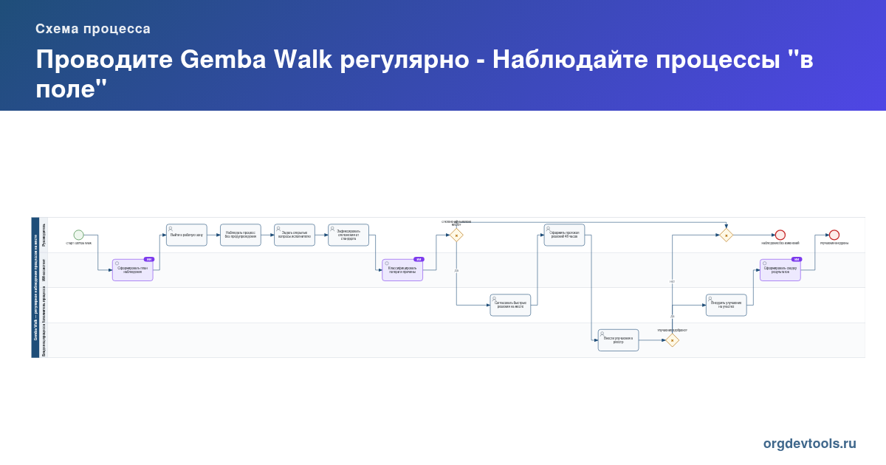This screenshot has width=886, height=465.
Task: Open the orgdevtools.ru link
Action: tap(810, 444)
